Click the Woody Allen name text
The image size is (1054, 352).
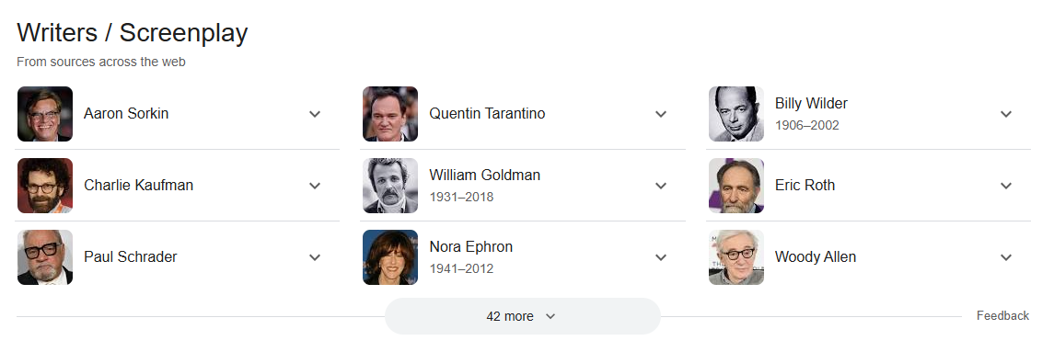tap(816, 256)
